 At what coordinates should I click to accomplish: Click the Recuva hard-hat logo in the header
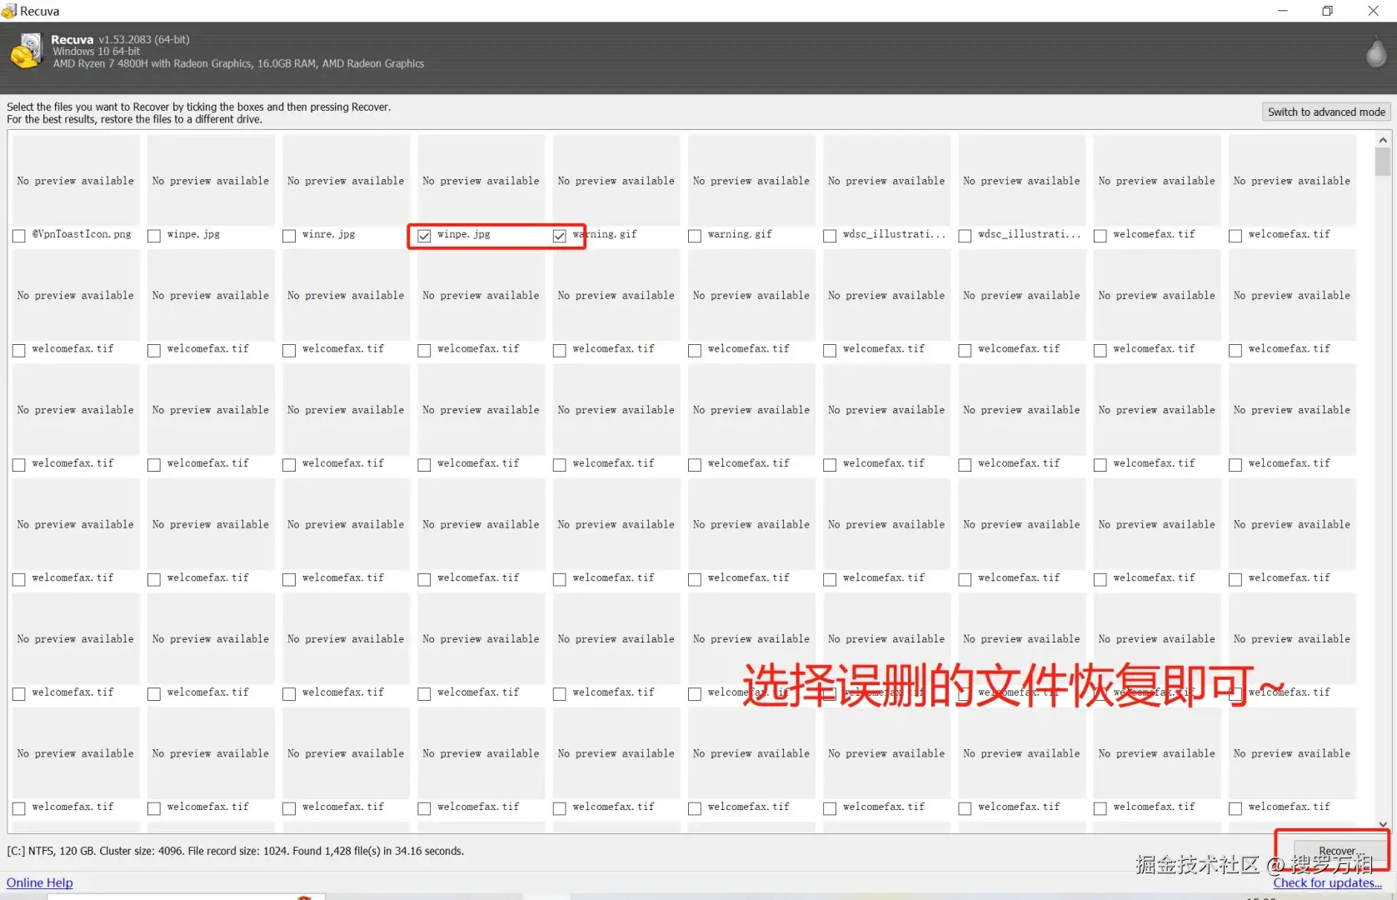(26, 51)
